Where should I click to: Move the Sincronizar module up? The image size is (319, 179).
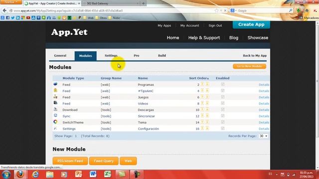[202, 116]
